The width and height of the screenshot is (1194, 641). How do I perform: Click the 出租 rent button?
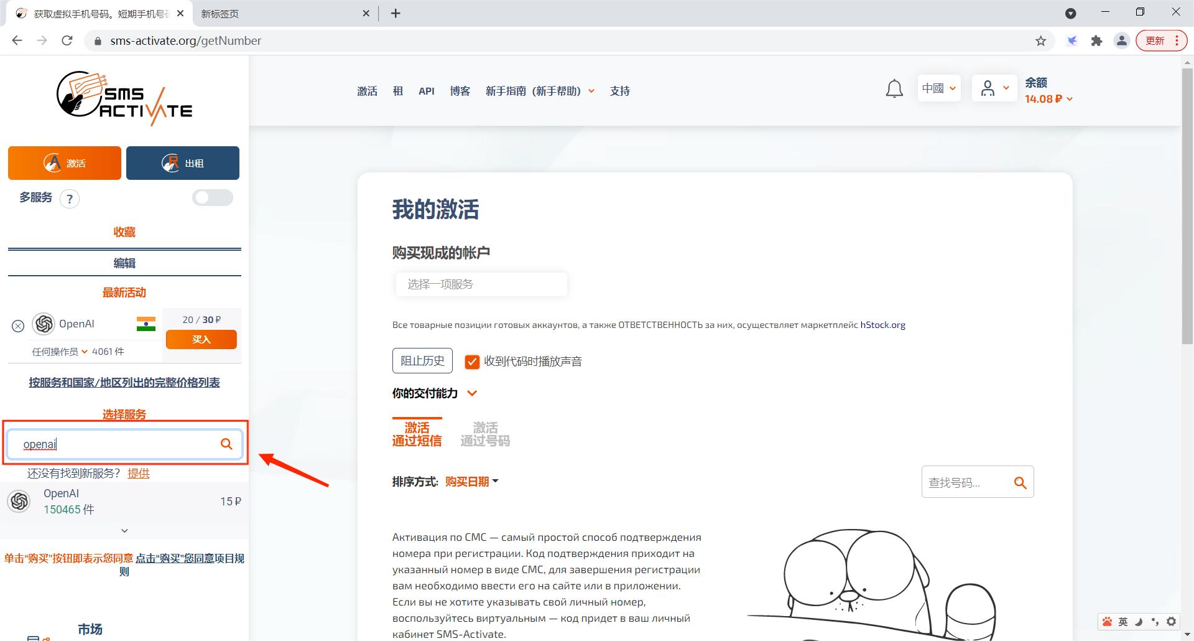(x=183, y=163)
